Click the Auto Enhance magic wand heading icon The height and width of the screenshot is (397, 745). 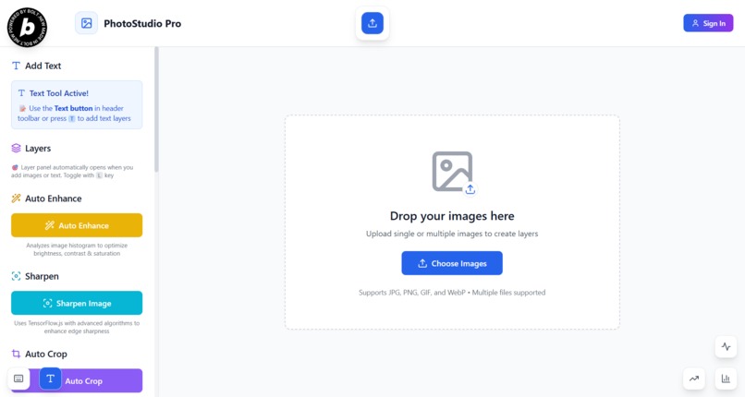(x=16, y=198)
